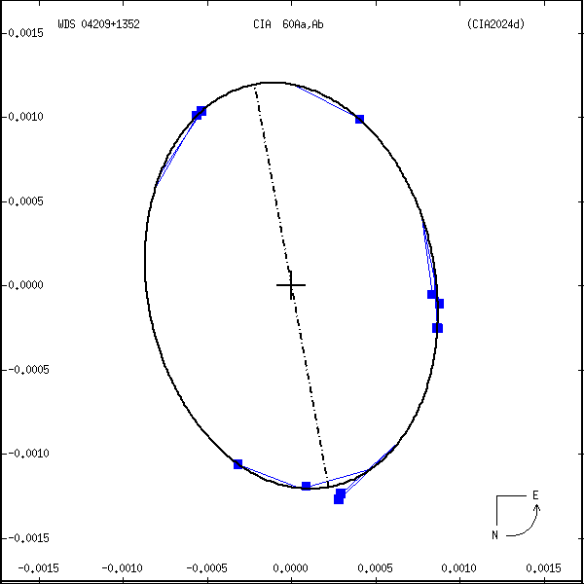Select the y-axis tick label -0.0005
The height and width of the screenshot is (584, 584).
28,370
